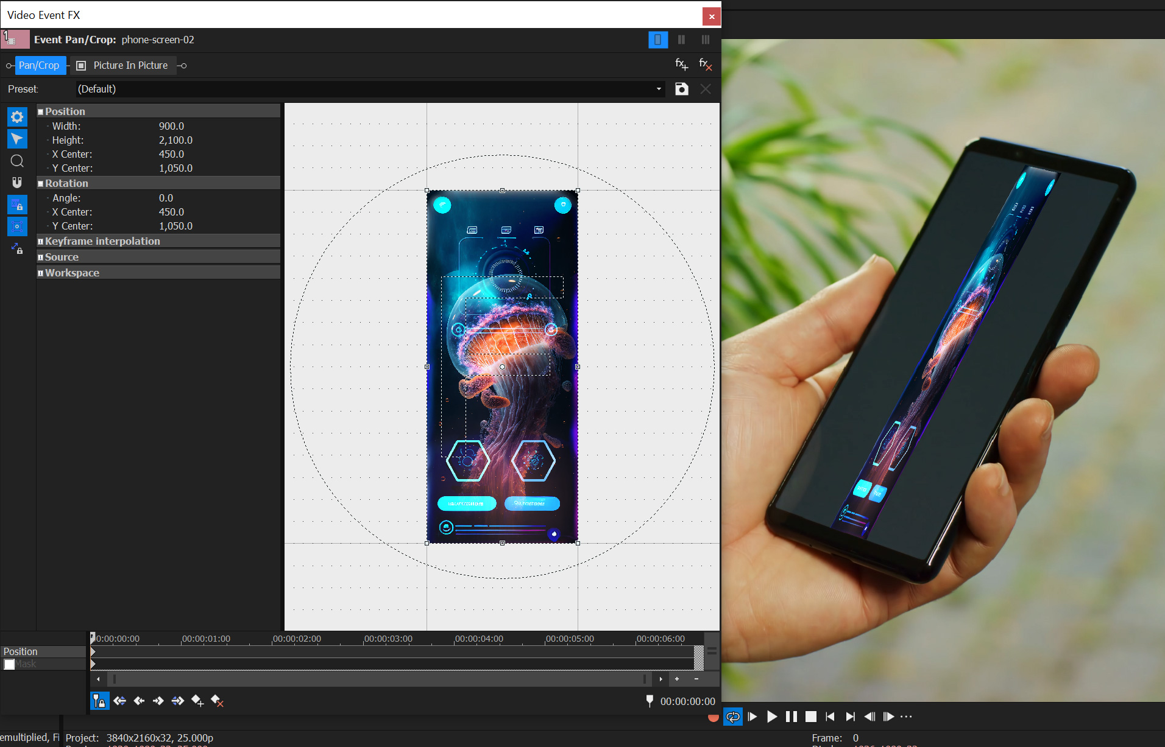Viewport: 1165px width, 747px height.
Task: Toggle the Enable Snapping magnet button
Action: pyautogui.click(x=17, y=183)
